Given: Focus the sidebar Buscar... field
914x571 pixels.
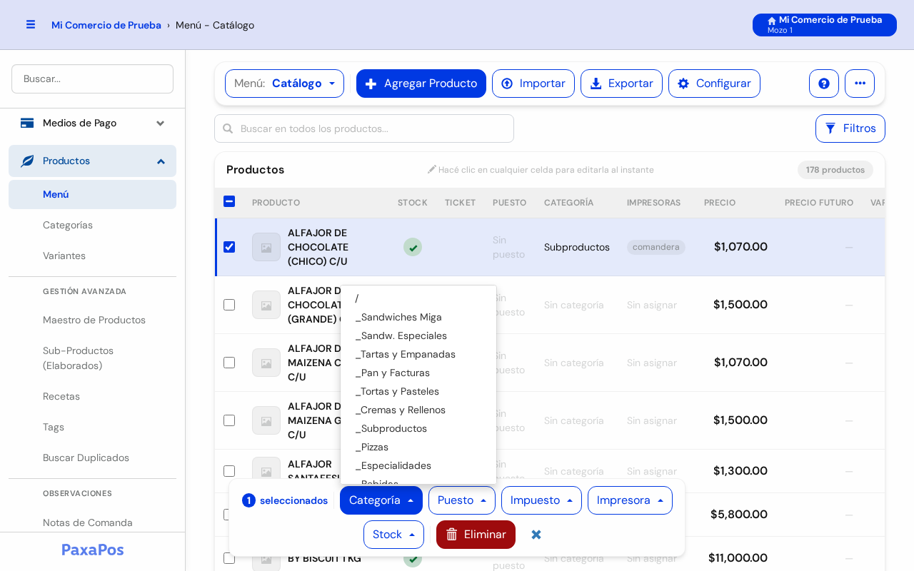Looking at the screenshot, I should click(x=93, y=79).
